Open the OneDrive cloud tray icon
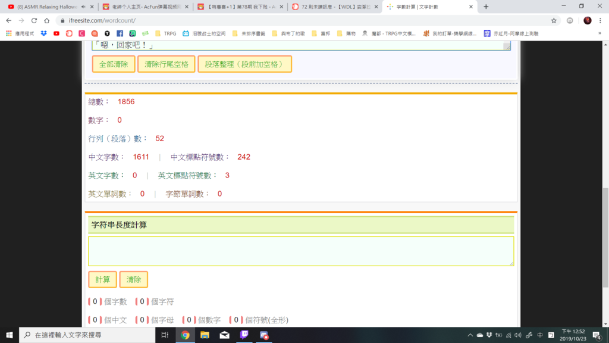 click(x=480, y=335)
